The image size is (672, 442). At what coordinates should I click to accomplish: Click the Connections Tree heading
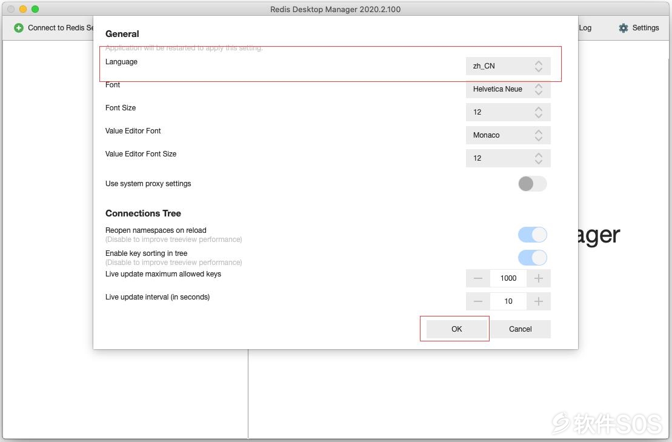click(x=143, y=213)
